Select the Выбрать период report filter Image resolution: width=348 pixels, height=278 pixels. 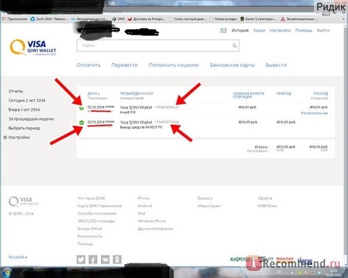coord(24,128)
